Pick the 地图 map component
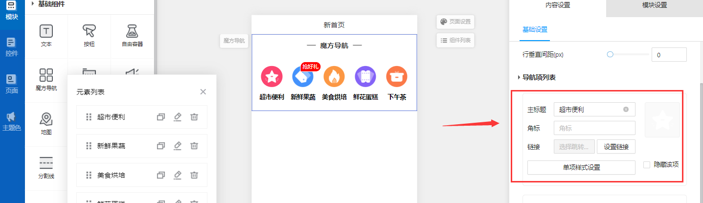Screen dimensions: 703x203 click(x=46, y=123)
